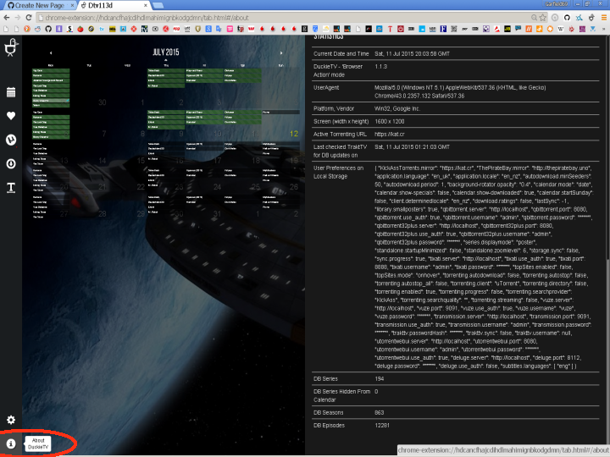
Task: Click the 'tv' bookmark icon
Action: (x=102, y=29)
